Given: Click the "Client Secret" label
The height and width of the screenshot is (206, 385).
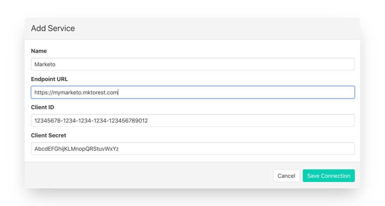Looking at the screenshot, I should (x=49, y=136).
